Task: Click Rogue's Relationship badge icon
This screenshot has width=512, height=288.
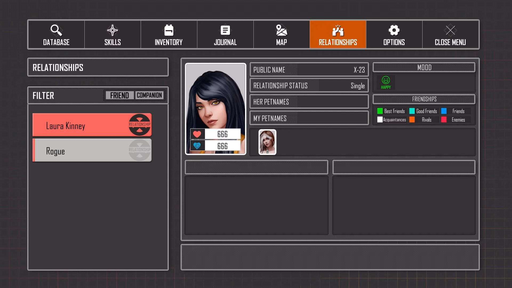Action: 139,150
